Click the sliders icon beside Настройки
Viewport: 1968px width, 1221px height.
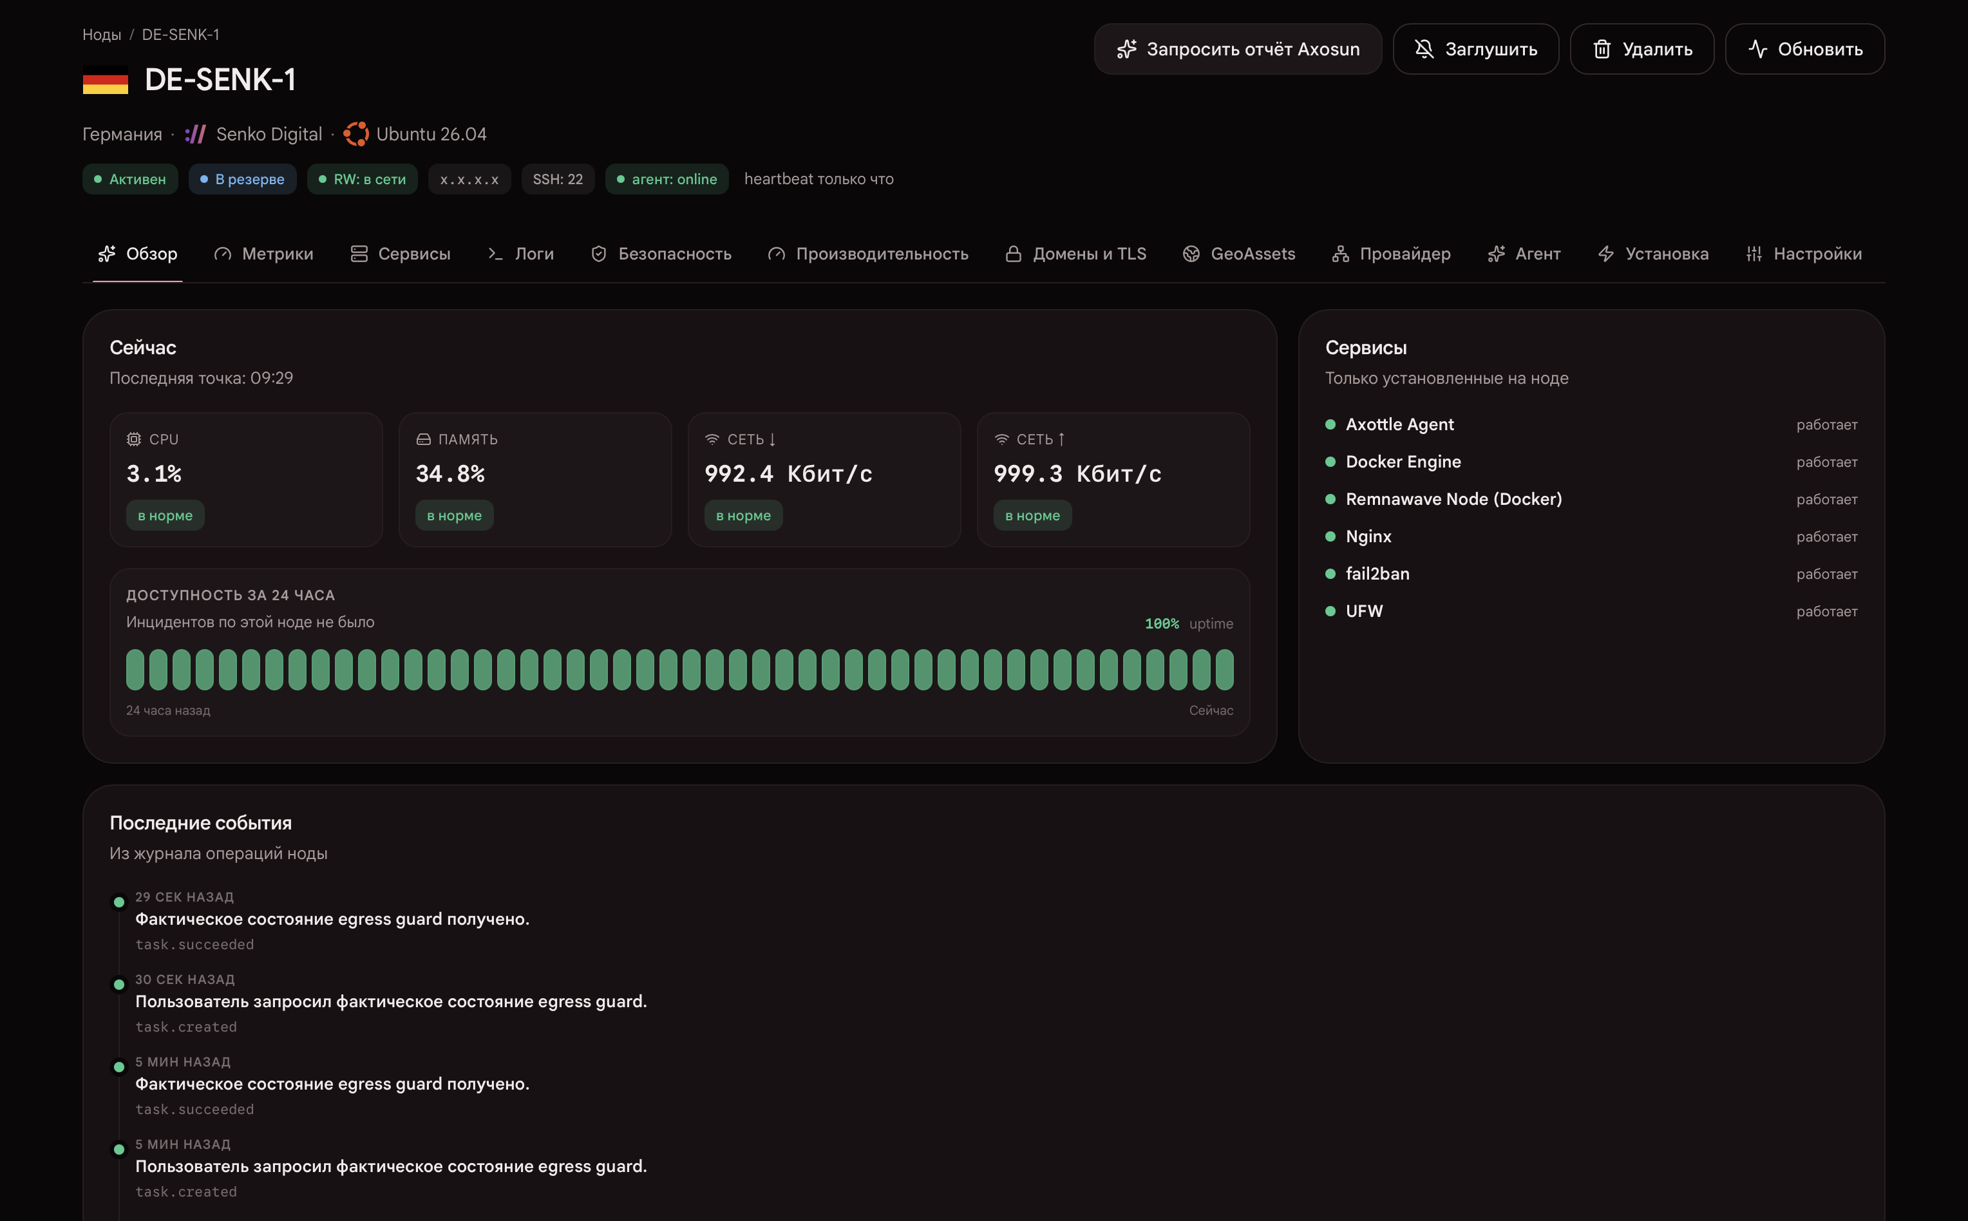point(1754,254)
